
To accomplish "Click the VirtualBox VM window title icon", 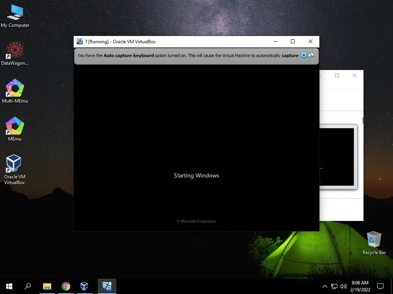I will pos(80,41).
